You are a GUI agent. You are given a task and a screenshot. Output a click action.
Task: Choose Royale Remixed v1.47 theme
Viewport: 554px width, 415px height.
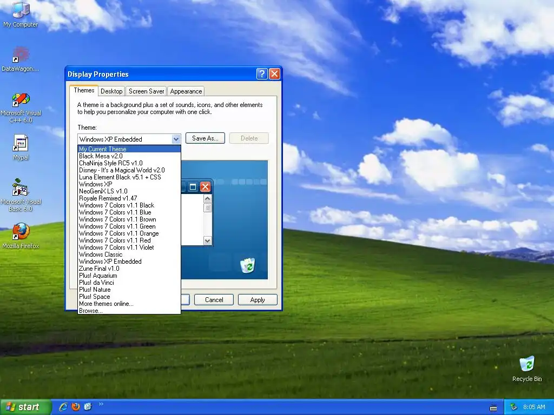coord(129,198)
